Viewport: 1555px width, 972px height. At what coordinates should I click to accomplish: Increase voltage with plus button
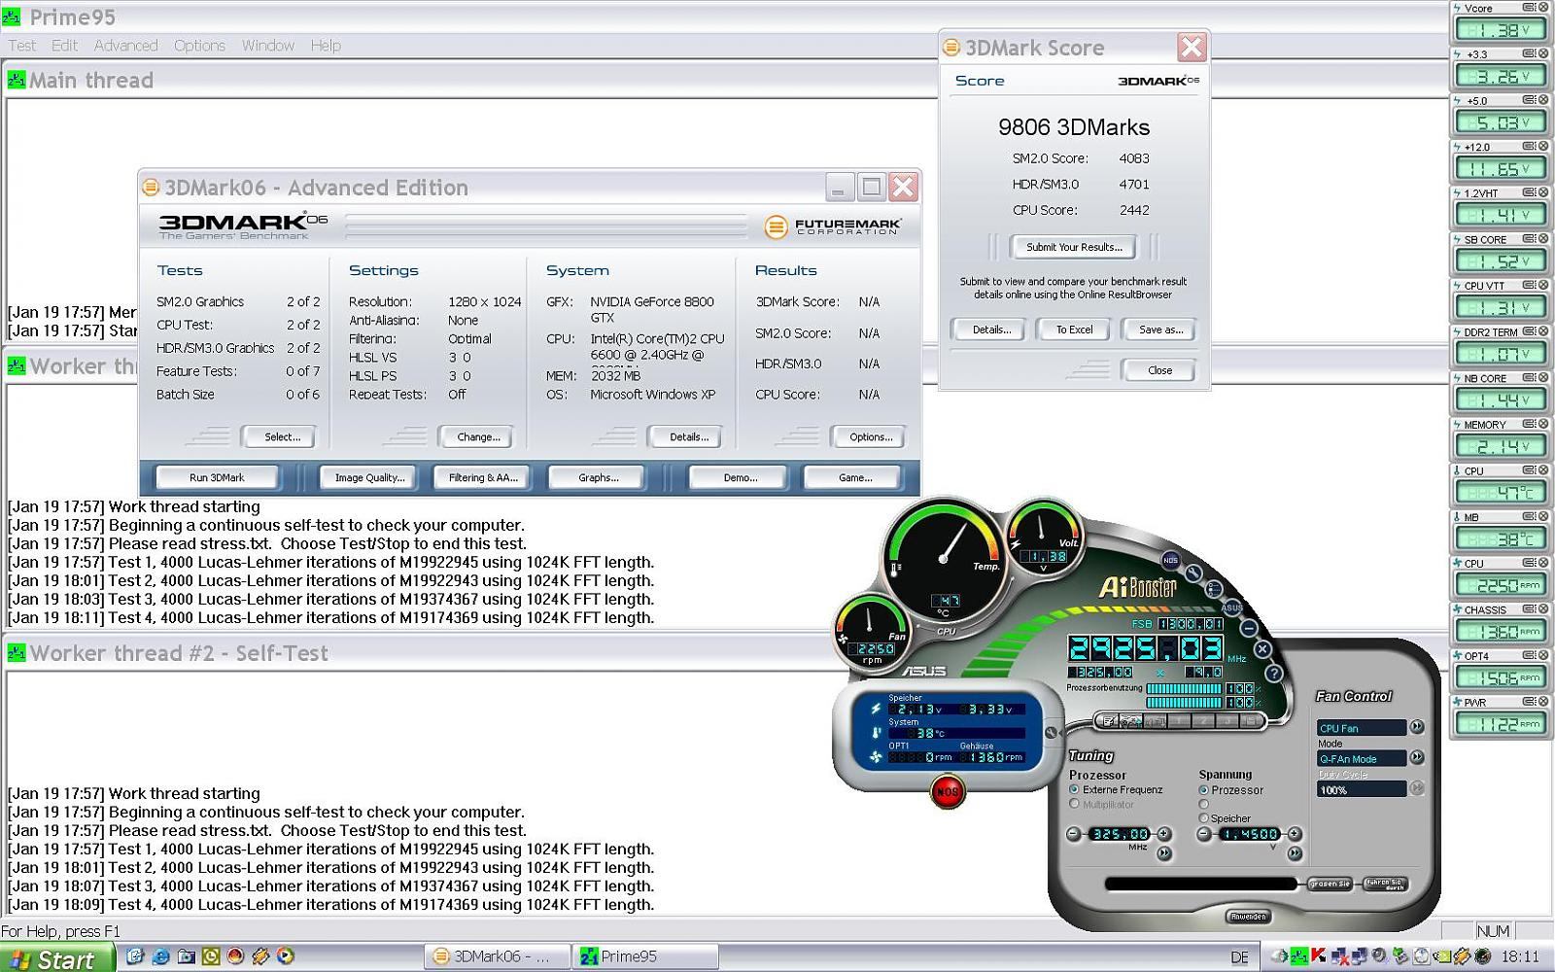[x=1295, y=834]
